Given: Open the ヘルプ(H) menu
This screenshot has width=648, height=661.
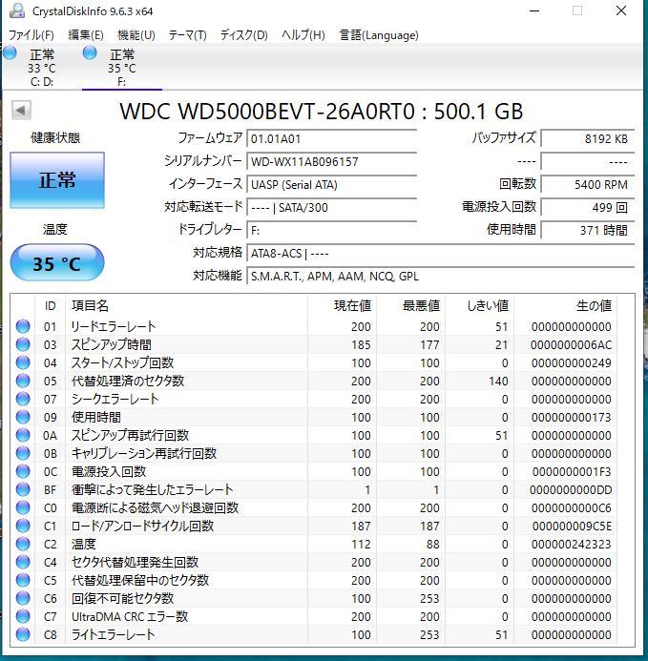Looking at the screenshot, I should (x=303, y=35).
